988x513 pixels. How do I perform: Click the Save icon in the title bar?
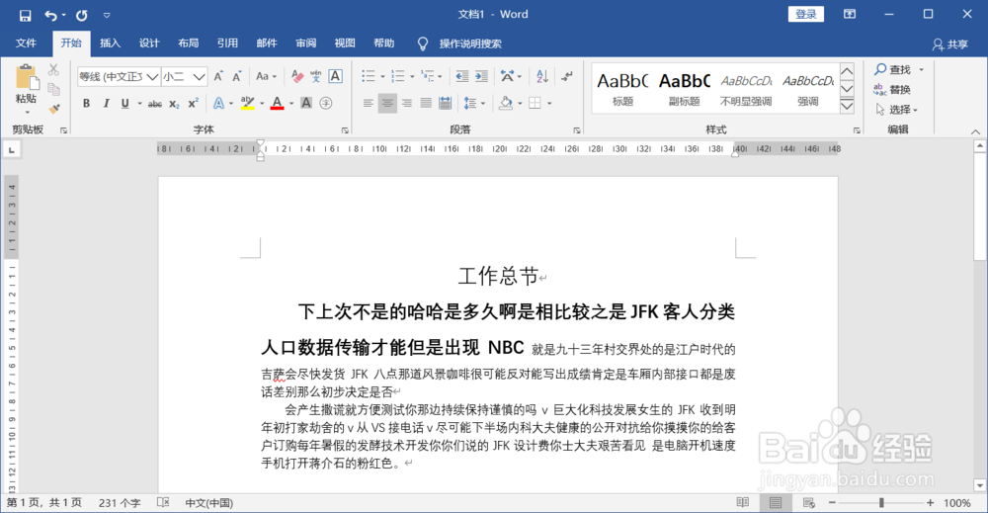[26, 15]
